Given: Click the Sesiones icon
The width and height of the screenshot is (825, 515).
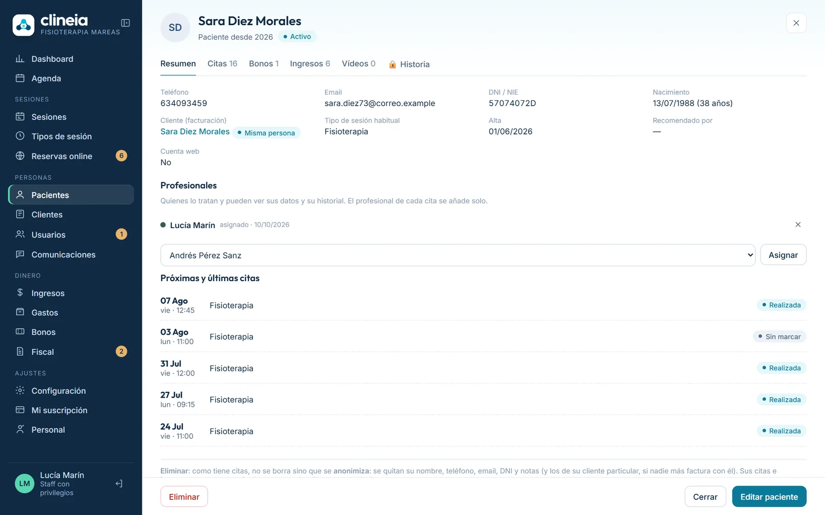Looking at the screenshot, I should 20,117.
